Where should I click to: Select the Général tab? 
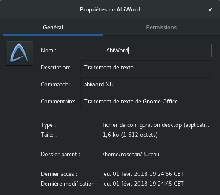click(x=53, y=28)
